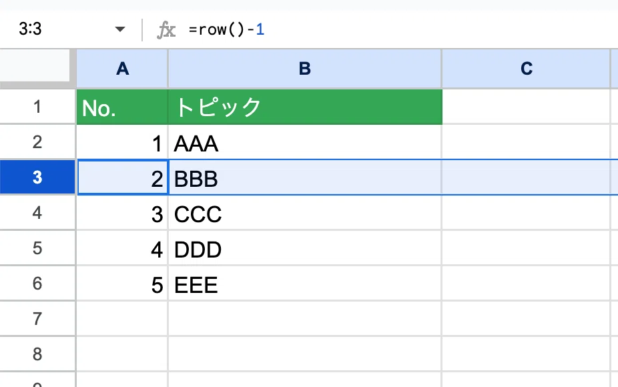
Task: Click the fx function icon
Action: [166, 29]
